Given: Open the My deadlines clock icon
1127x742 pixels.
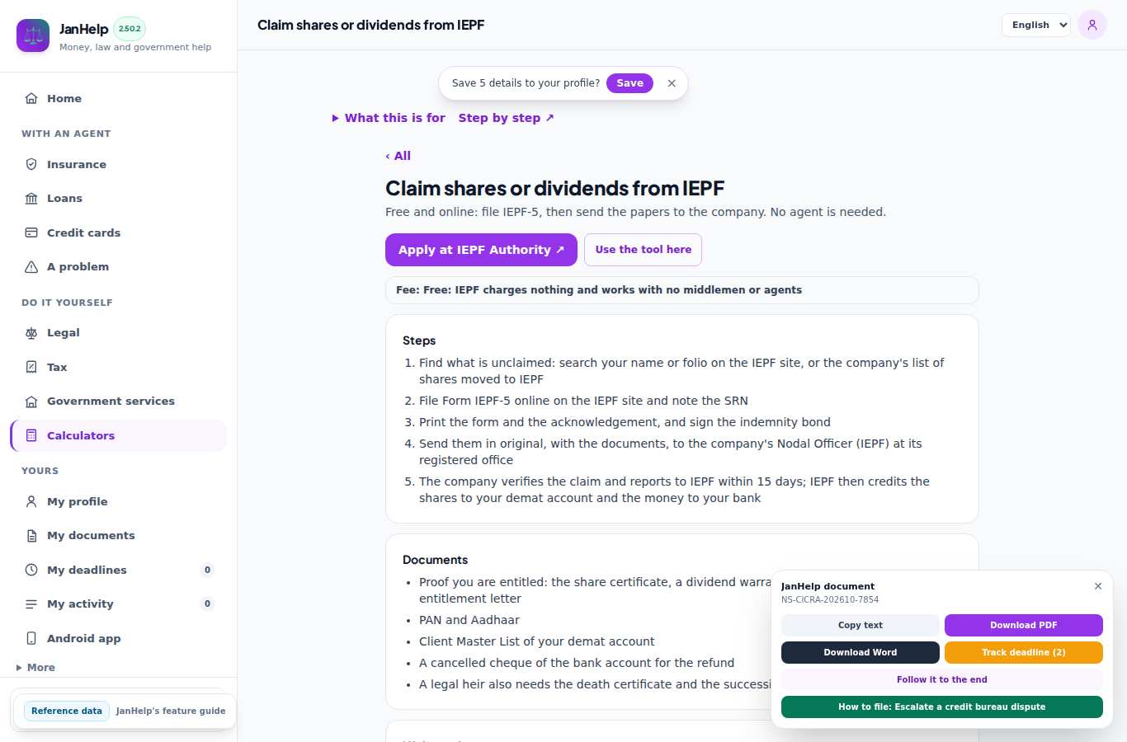Looking at the screenshot, I should tap(31, 570).
